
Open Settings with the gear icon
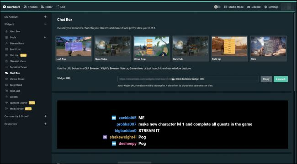click(271, 7)
